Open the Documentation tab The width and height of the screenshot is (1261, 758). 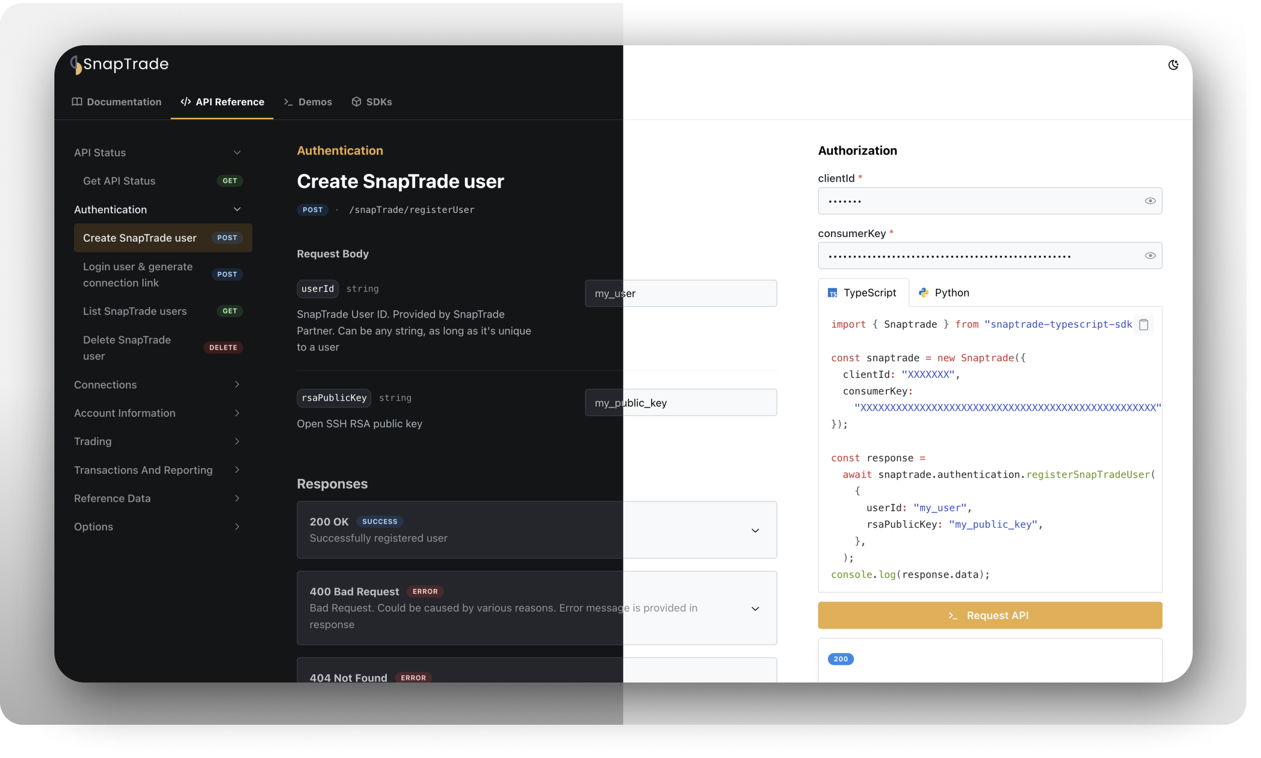click(116, 102)
